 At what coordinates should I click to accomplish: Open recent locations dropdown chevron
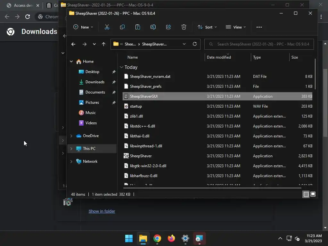pyautogui.click(x=94, y=44)
